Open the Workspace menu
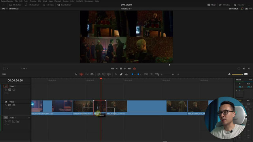Image resolution: width=253 pixels, height=142 pixels. coord(89,1)
